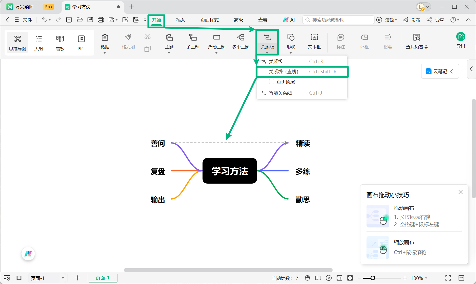This screenshot has height=284, width=476.
Task: Click the Publish (发布) button
Action: (412, 20)
